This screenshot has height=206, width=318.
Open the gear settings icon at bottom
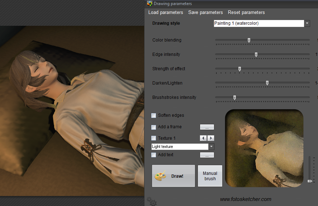[152, 201]
